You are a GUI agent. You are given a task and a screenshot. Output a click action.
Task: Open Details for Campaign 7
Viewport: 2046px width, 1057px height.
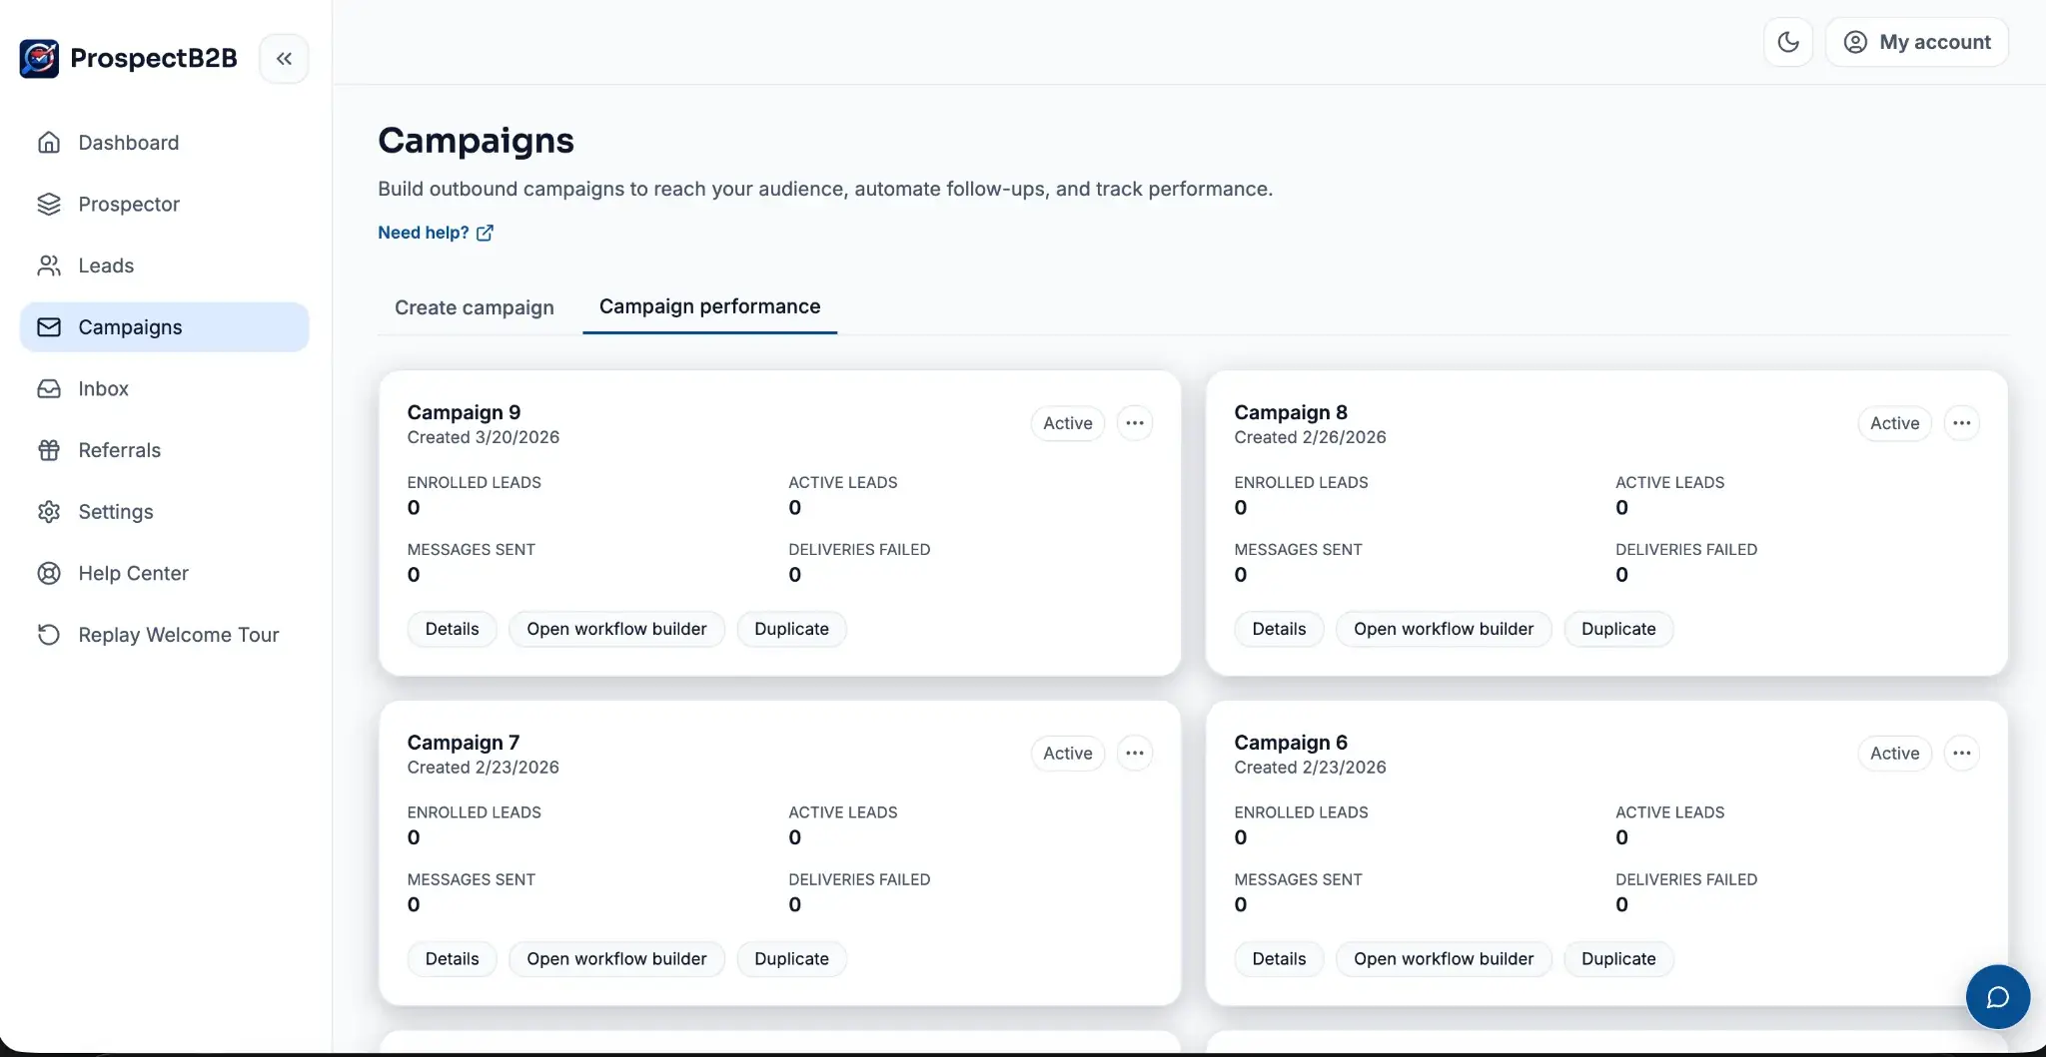point(452,959)
